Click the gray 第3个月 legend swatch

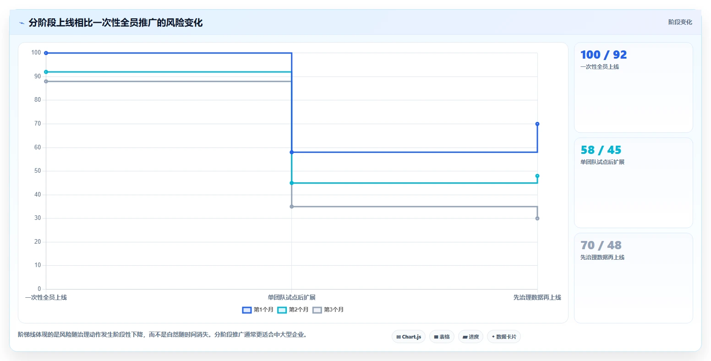317,310
